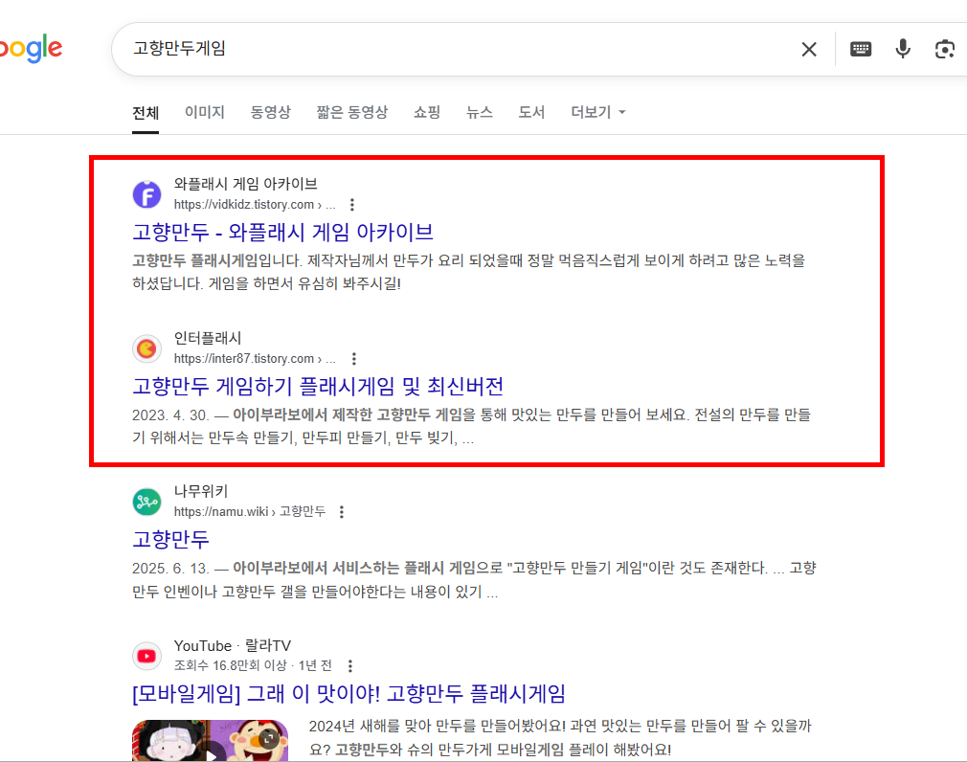This screenshot has height=762, width=967.
Task: Click the https://vidkidz.tistory.com URL text
Action: [x=254, y=205]
